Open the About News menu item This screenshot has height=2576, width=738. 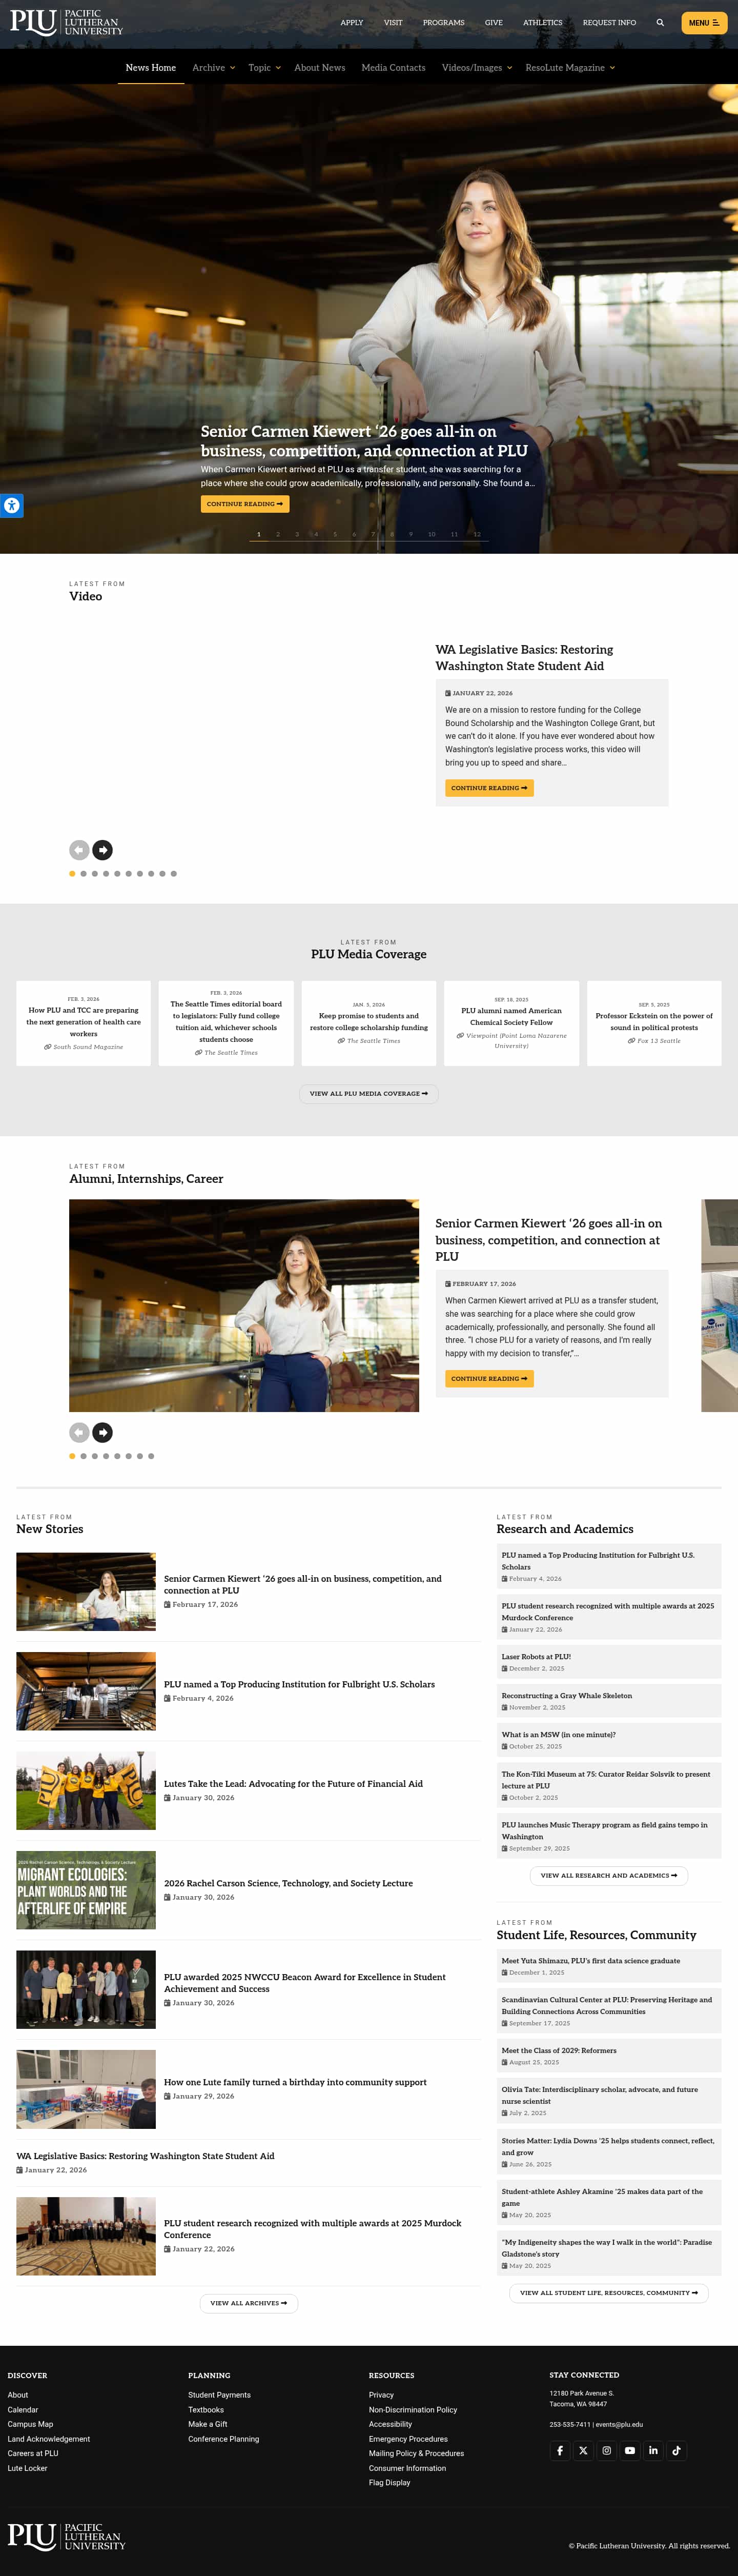(x=320, y=67)
